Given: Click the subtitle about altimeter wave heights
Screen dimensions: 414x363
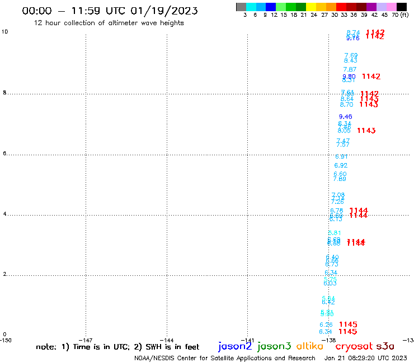Looking at the screenshot, I should pyautogui.click(x=109, y=23).
